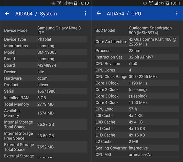
Task: Open overflow menu on CPU screen
Action: [x=177, y=13]
